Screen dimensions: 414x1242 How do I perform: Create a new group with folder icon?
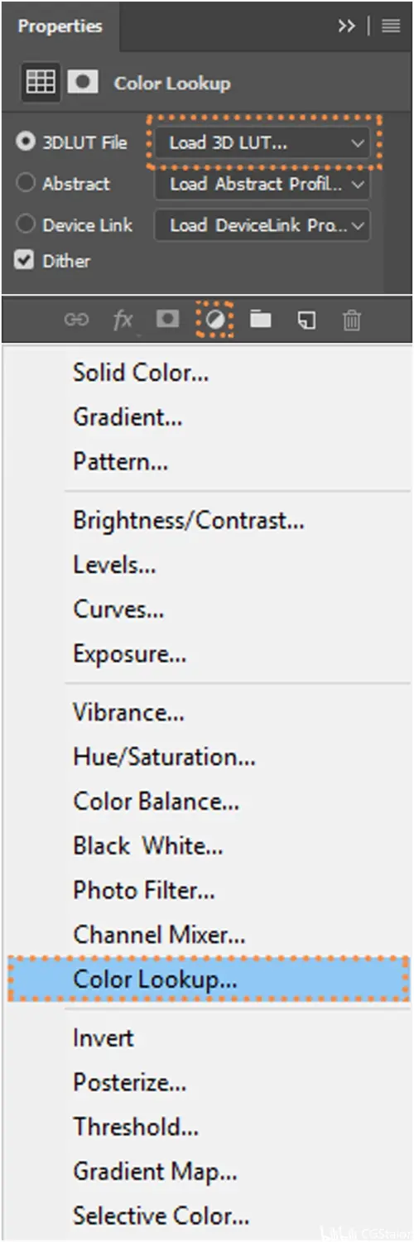pyautogui.click(x=261, y=319)
